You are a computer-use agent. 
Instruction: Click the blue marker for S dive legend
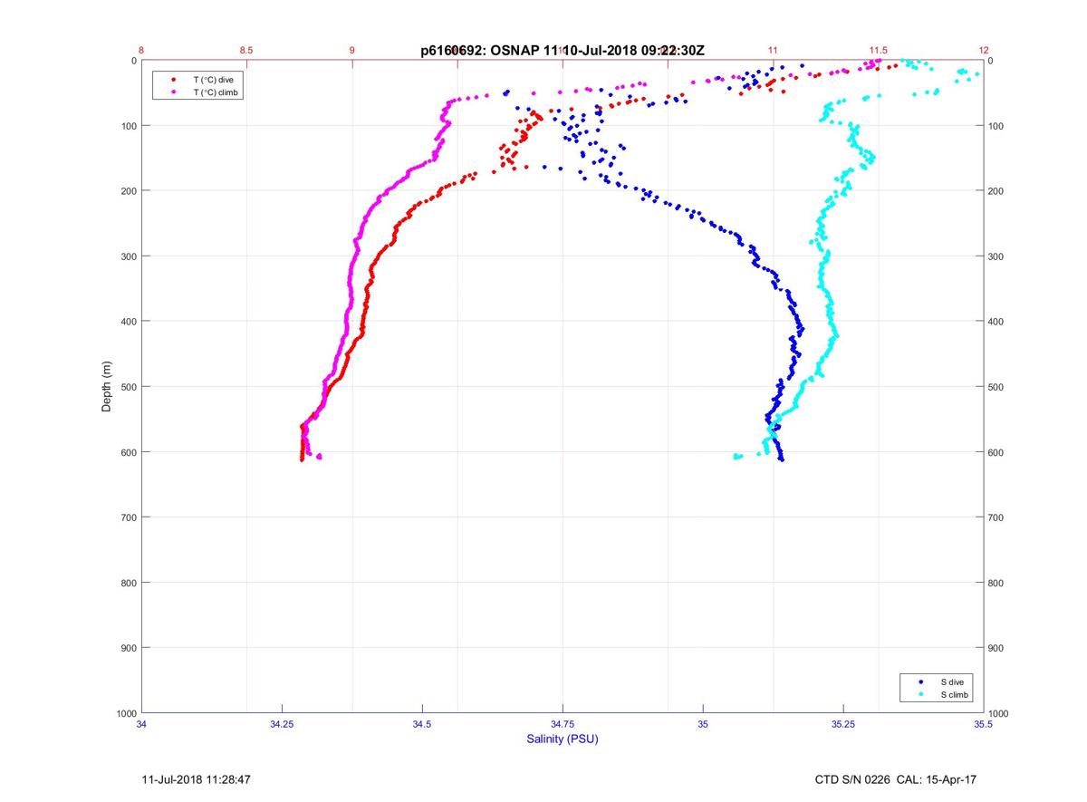coord(920,681)
